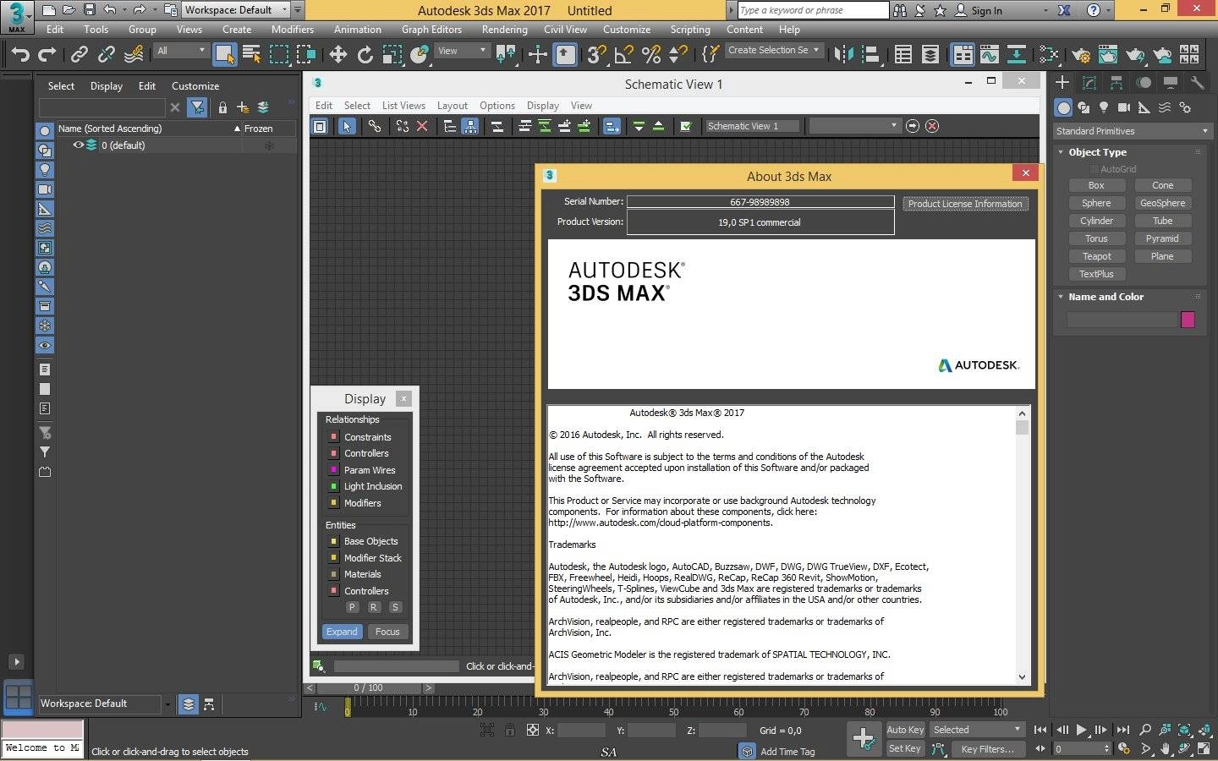This screenshot has height=761, width=1218.
Task: Click Delete Objects red X in Schematic View
Action: 422,126
